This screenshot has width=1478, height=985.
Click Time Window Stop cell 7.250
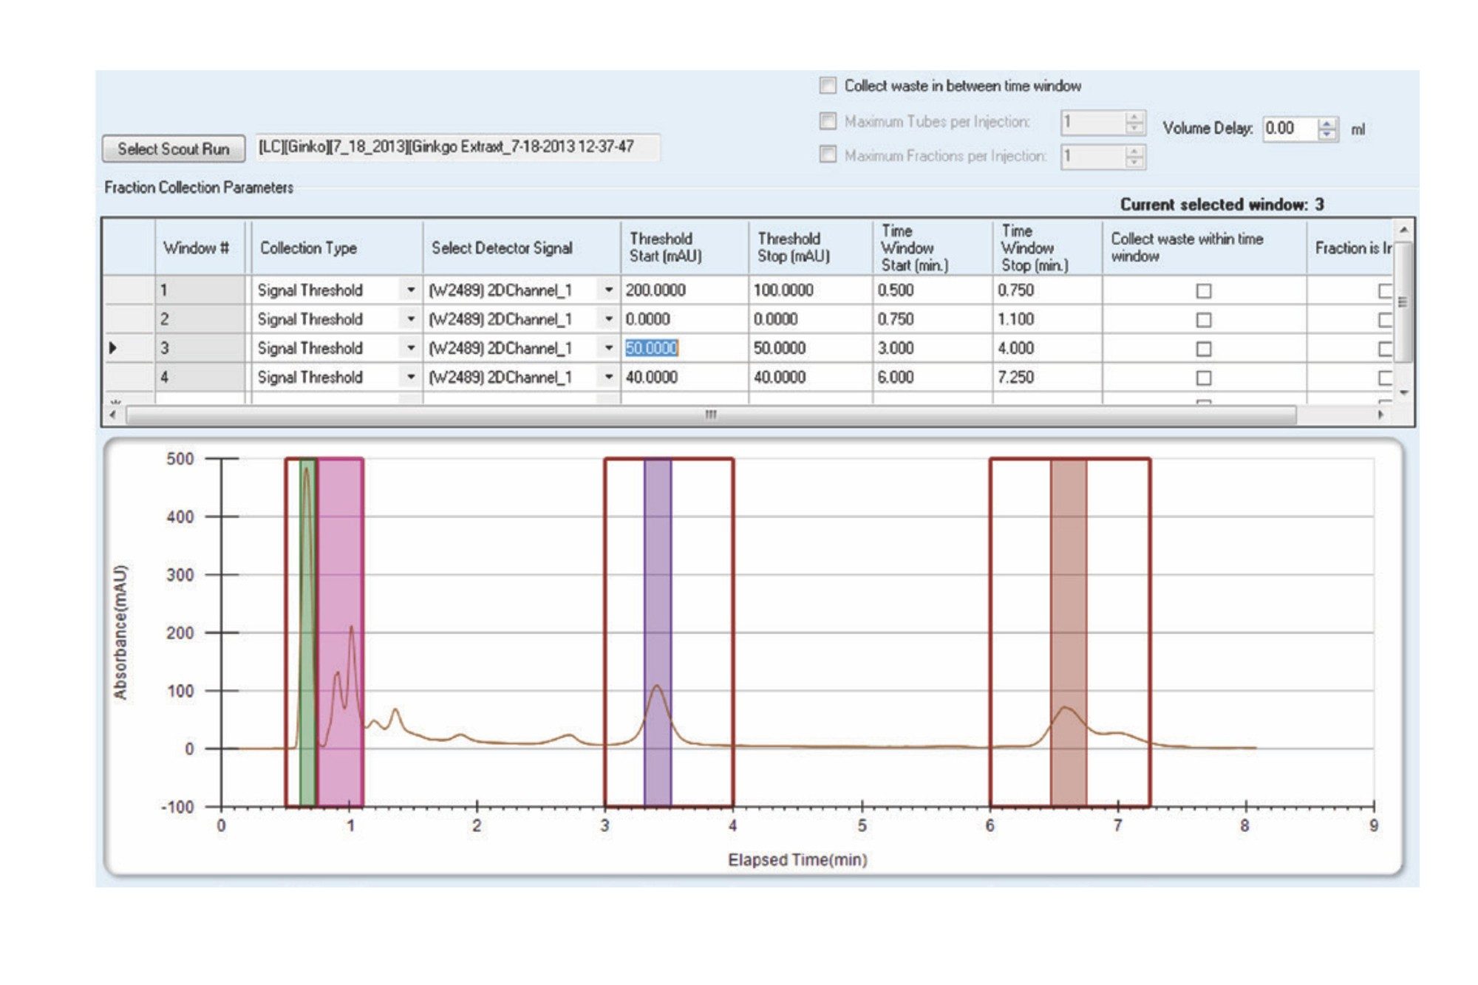(x=1047, y=377)
